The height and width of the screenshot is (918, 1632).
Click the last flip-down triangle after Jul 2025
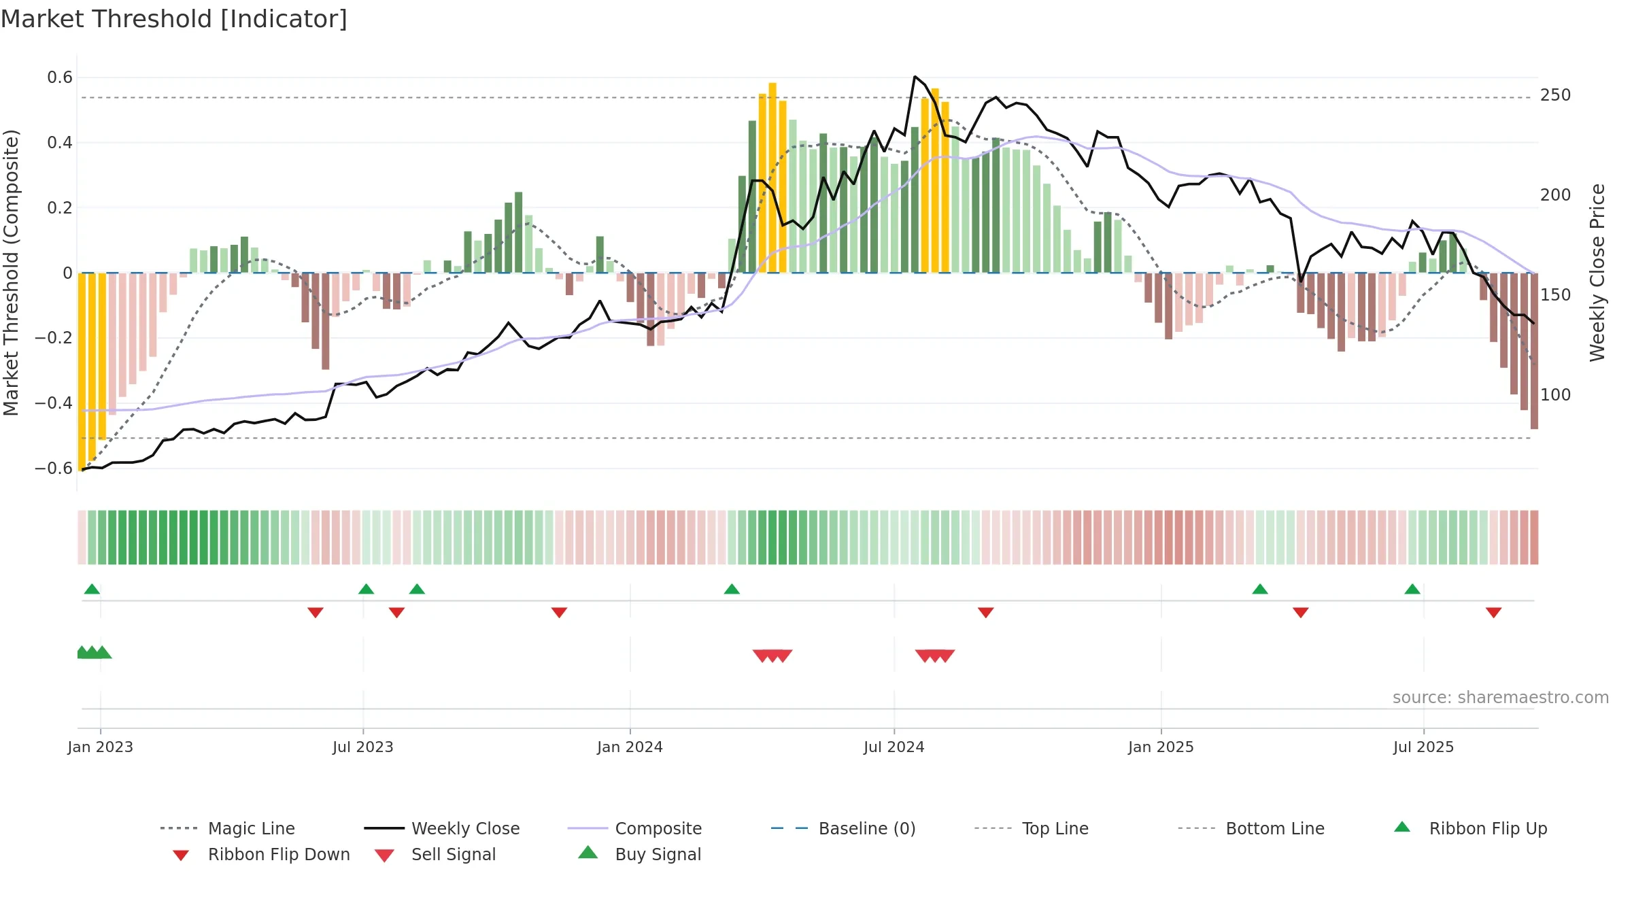click(1494, 613)
